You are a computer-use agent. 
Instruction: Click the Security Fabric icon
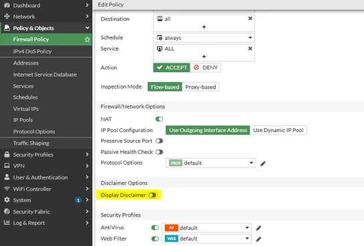[7, 211]
